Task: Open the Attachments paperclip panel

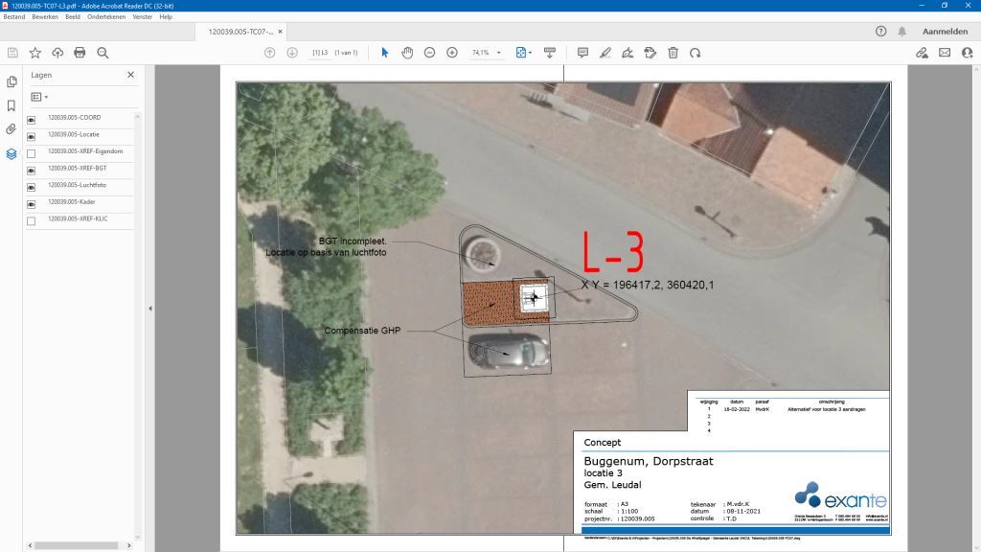Action: click(11, 129)
